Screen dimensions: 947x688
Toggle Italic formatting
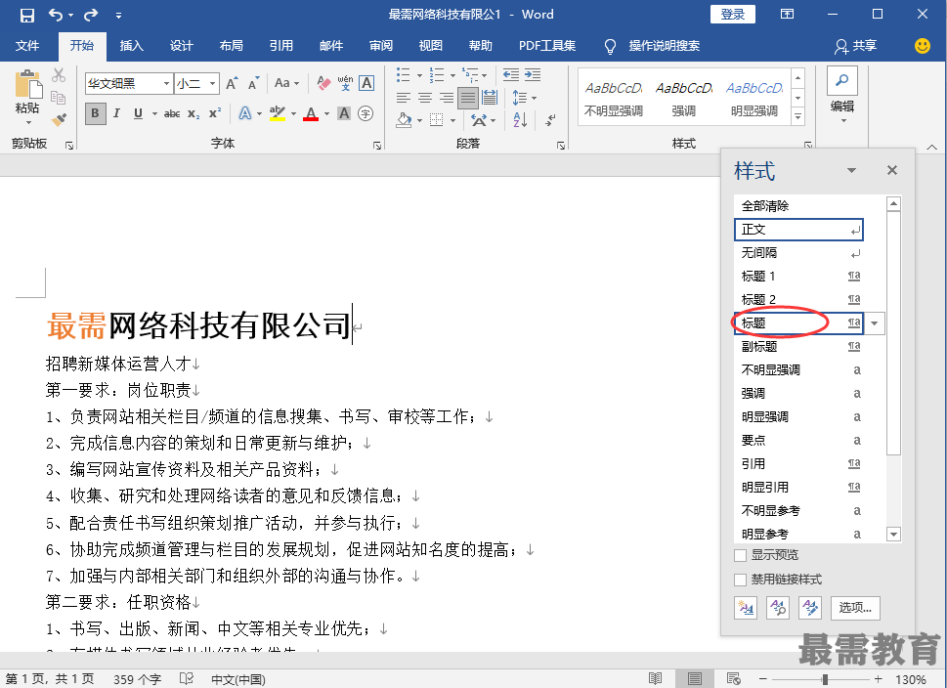tap(116, 113)
